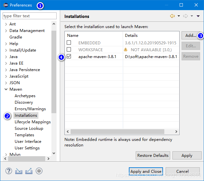Click the table horizontal scrollbar thumb
The image size is (204, 181).
117,131
